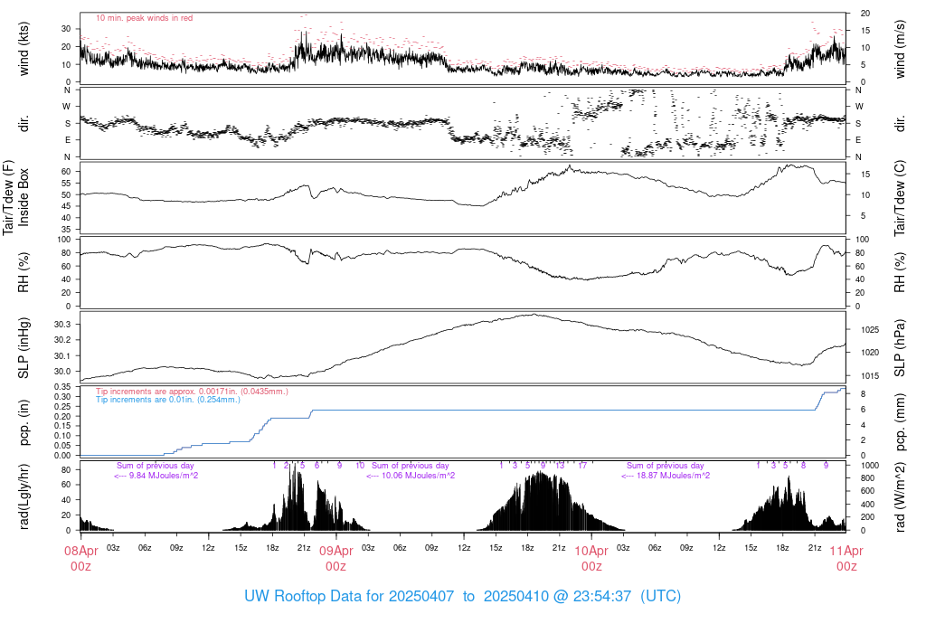This screenshot has height=633, width=926.
Task: Click the '0.15' precipitation tick label
Action: [62, 426]
